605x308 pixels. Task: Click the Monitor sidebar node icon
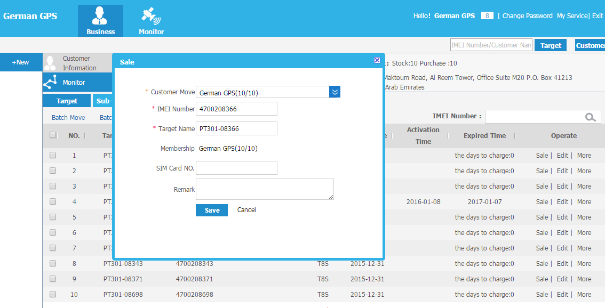pyautogui.click(x=49, y=83)
